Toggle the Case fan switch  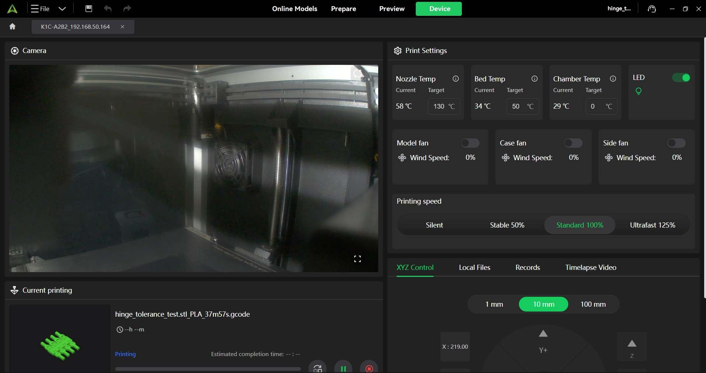pos(573,143)
